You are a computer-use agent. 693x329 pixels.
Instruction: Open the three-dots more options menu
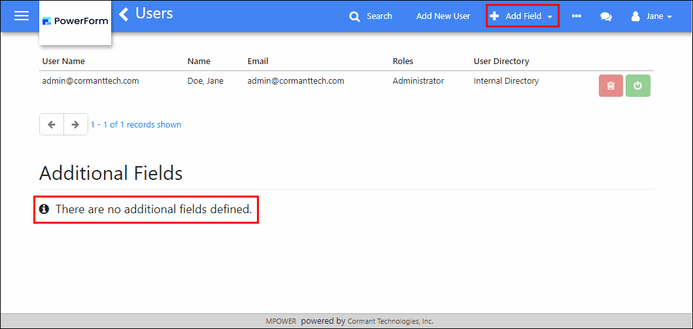(x=577, y=16)
